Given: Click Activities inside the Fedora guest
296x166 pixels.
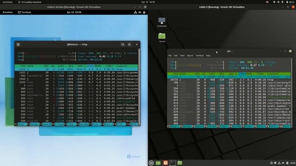Looking at the screenshot, I should point(7,12).
